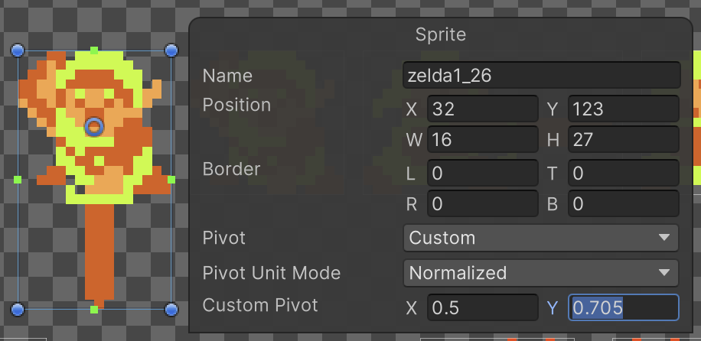
Task: Click the top edge green border handle
Action: pos(94,50)
